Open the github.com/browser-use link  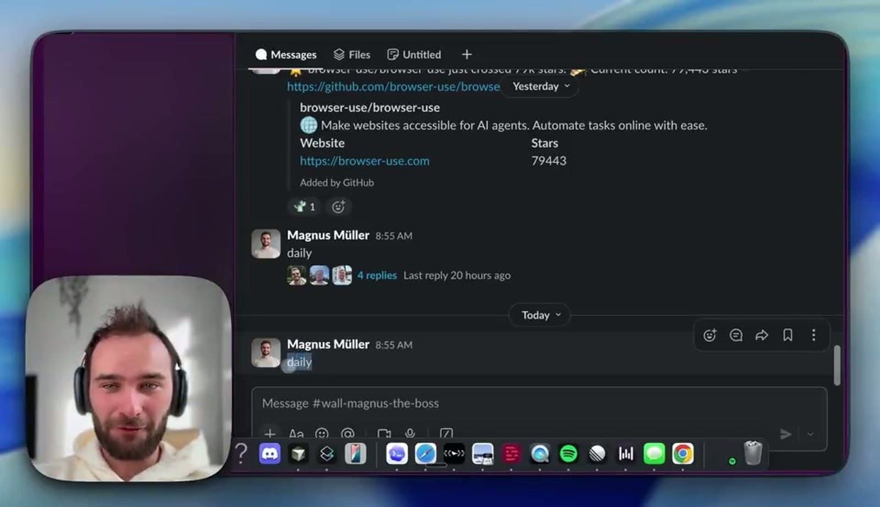tap(393, 86)
